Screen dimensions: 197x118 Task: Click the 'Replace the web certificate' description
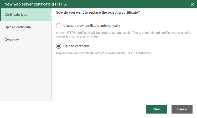pyautogui.click(x=104, y=53)
